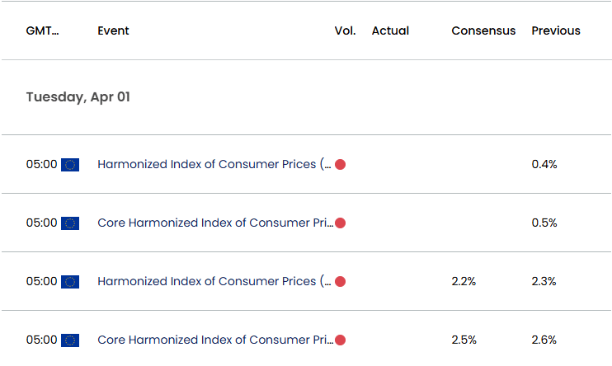Open first Harmonized Index of Consumer Prices link
The image size is (612, 366).
tap(214, 164)
